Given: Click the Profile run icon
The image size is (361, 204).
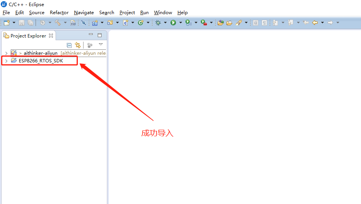Looking at the screenshot, I should tap(189, 23).
